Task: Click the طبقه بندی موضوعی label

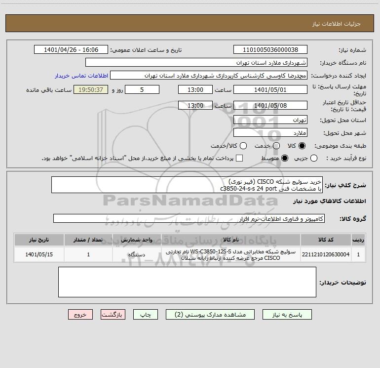Action: (340, 146)
